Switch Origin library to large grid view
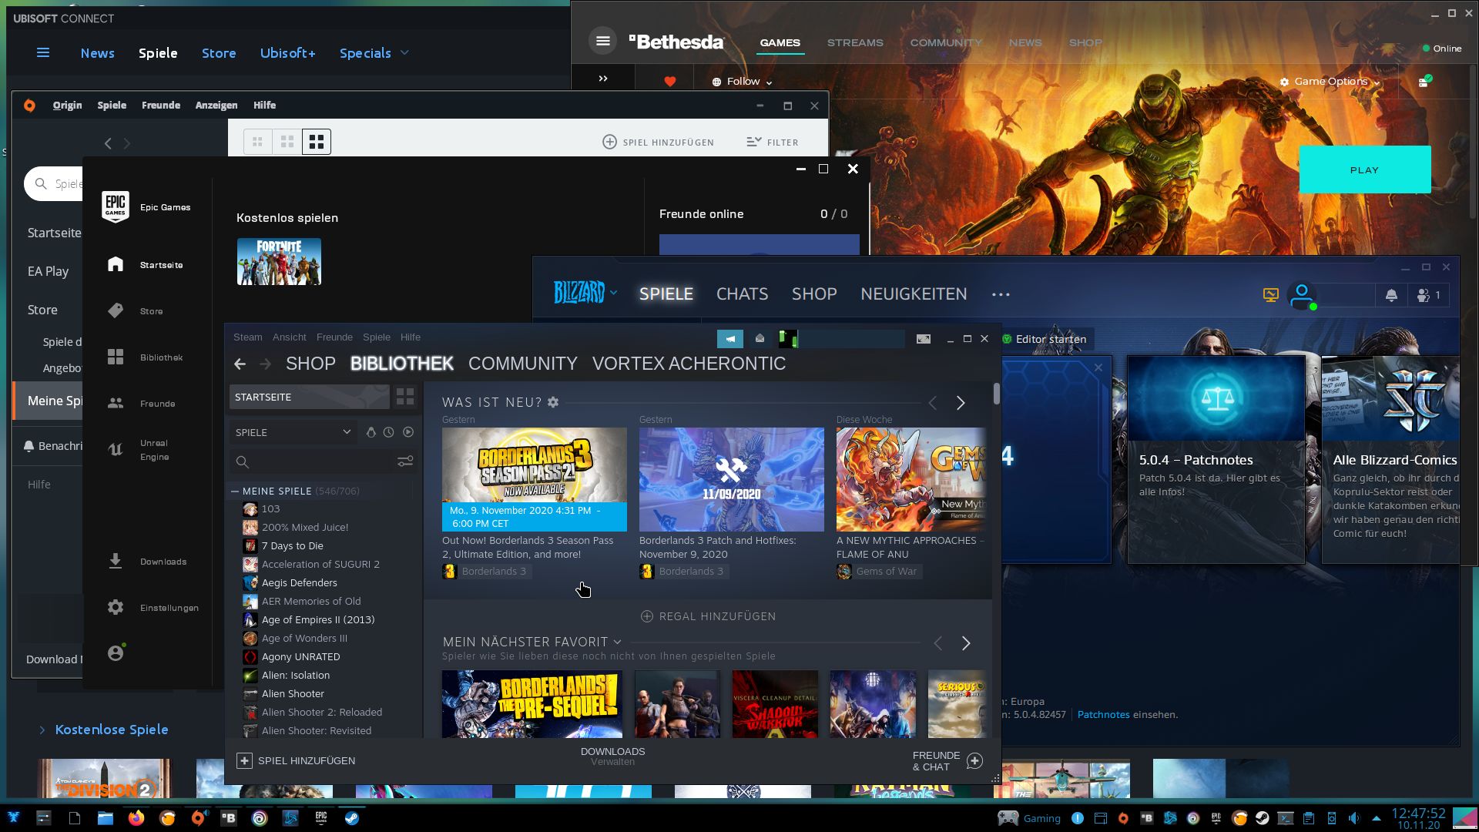The image size is (1479, 832). tap(316, 141)
